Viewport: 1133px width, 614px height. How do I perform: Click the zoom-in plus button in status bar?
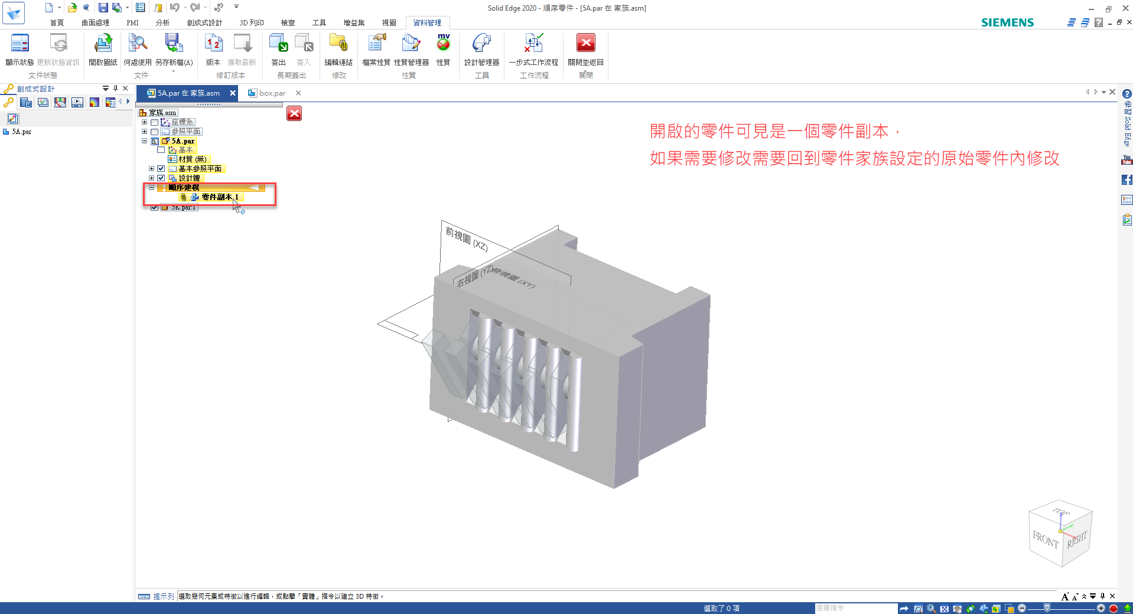pos(1101,608)
